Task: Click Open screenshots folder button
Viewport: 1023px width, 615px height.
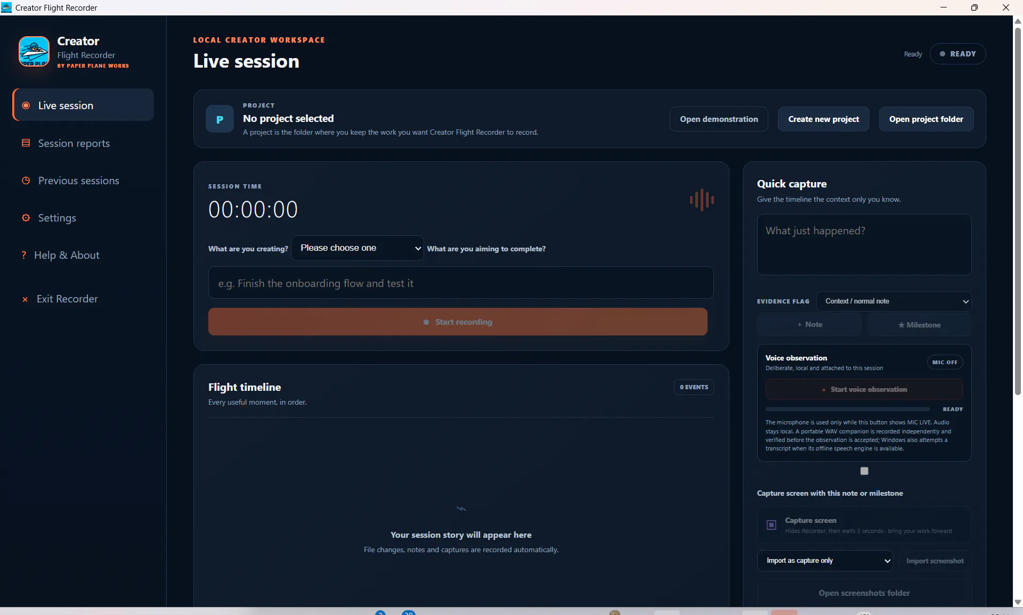Action: point(864,593)
